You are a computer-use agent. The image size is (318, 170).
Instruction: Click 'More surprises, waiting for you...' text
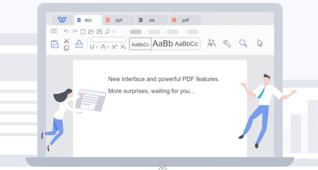coord(151,91)
